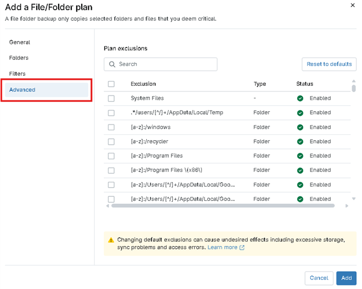Click the green status icon for [a-z]:/windows

[x=300, y=127]
